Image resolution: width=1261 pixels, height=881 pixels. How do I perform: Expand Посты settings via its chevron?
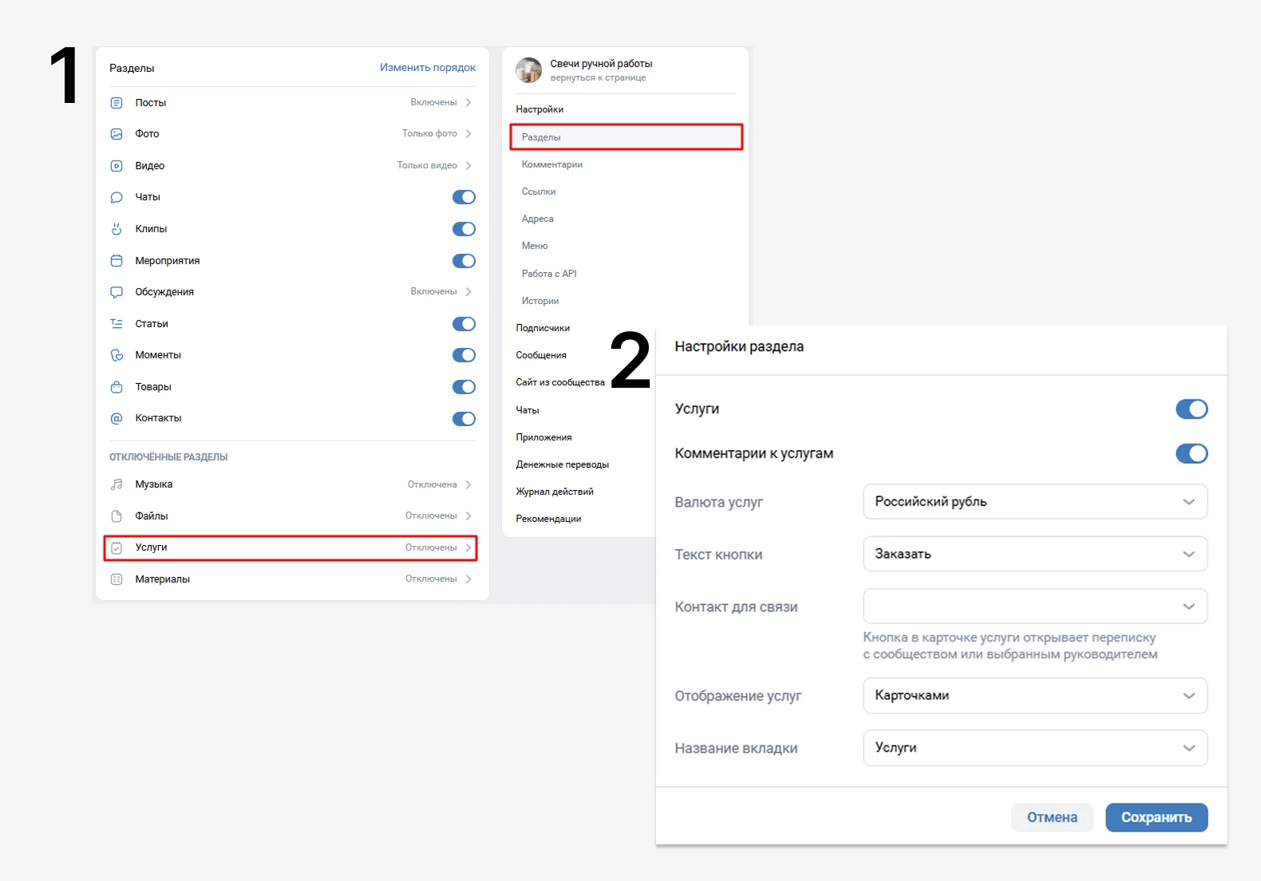pos(468,102)
